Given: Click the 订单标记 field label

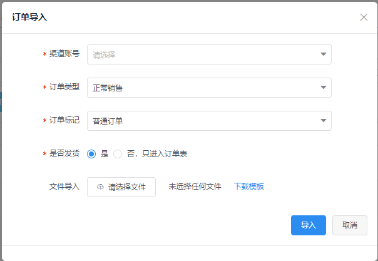Looking at the screenshot, I should (x=64, y=120).
